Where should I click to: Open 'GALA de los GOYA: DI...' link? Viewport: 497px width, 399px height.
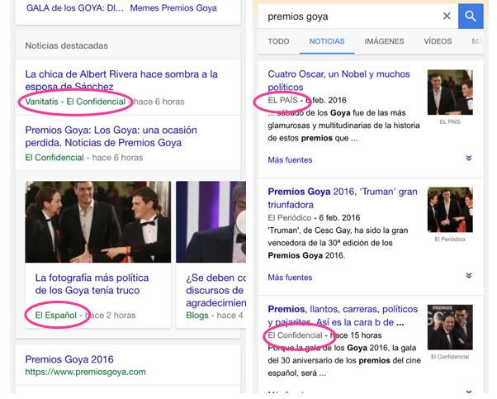pos(75,8)
